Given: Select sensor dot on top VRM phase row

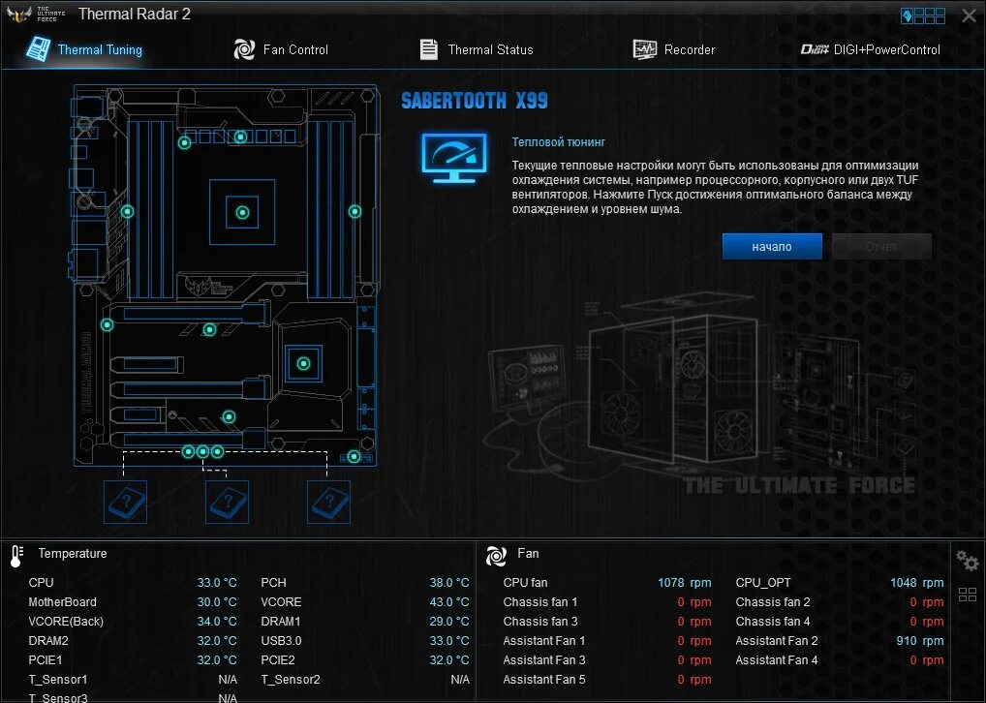Looking at the screenshot, I should 241,137.
